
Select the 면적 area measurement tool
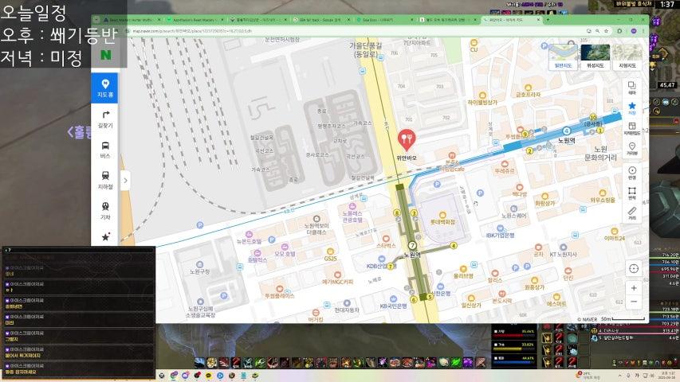click(632, 193)
